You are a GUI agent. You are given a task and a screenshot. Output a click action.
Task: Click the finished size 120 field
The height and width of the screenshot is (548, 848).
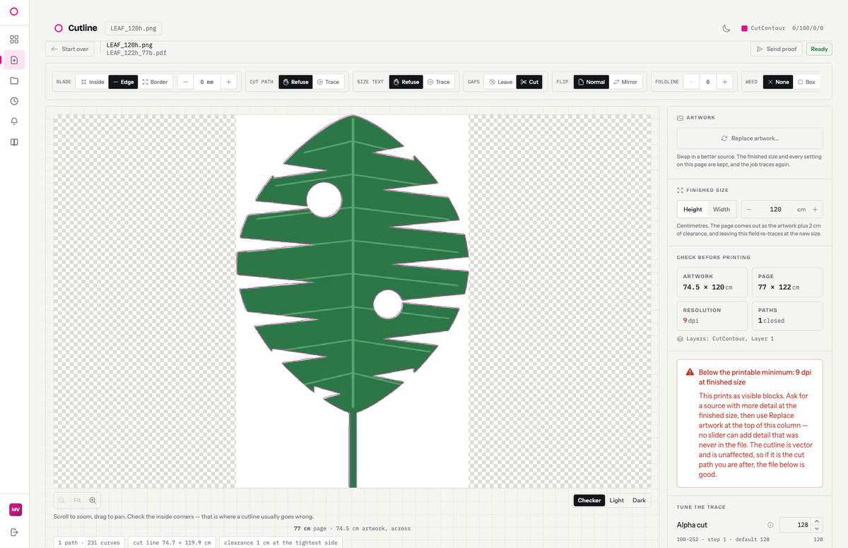pyautogui.click(x=775, y=209)
